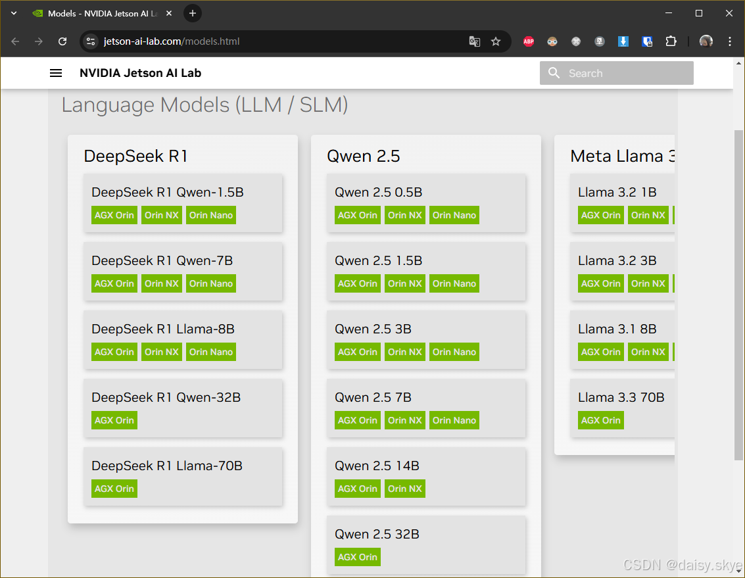Click AGX Orin tag under DeepSeek R1 Qwen-1.5B

114,215
